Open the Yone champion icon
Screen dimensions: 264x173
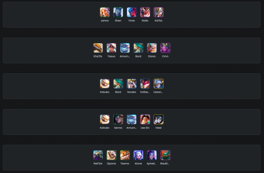coord(131,12)
